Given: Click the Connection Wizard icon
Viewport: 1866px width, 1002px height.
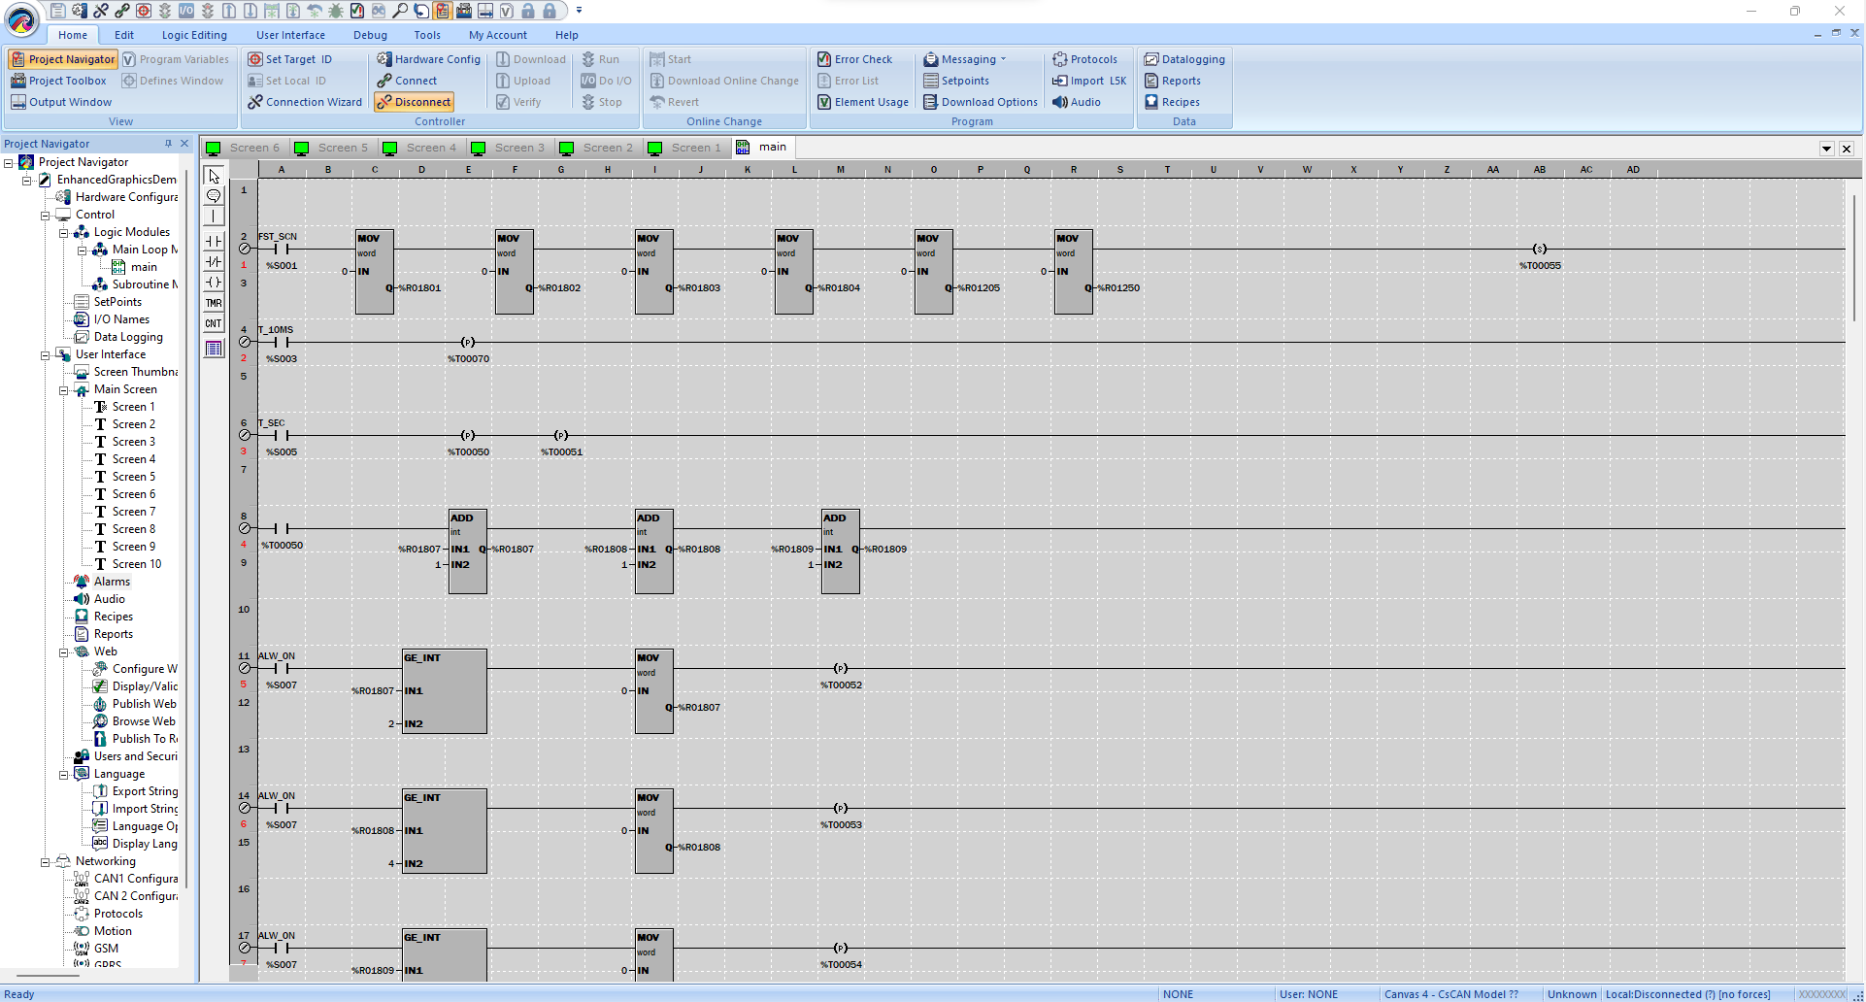Looking at the screenshot, I should (x=255, y=102).
